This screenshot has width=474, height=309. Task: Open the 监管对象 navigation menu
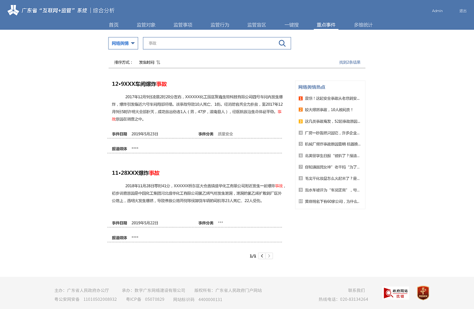tap(146, 24)
